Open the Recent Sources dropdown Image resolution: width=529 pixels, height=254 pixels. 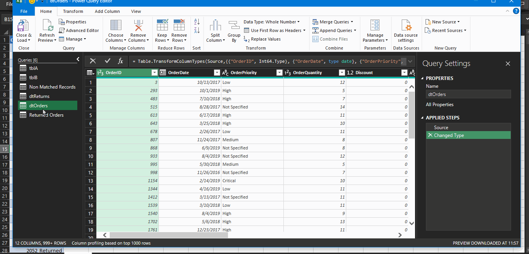click(x=446, y=30)
